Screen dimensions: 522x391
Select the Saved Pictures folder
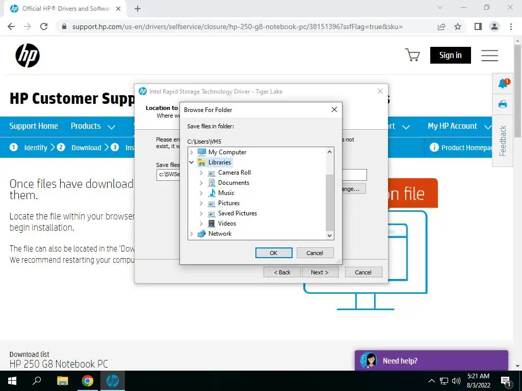238,213
